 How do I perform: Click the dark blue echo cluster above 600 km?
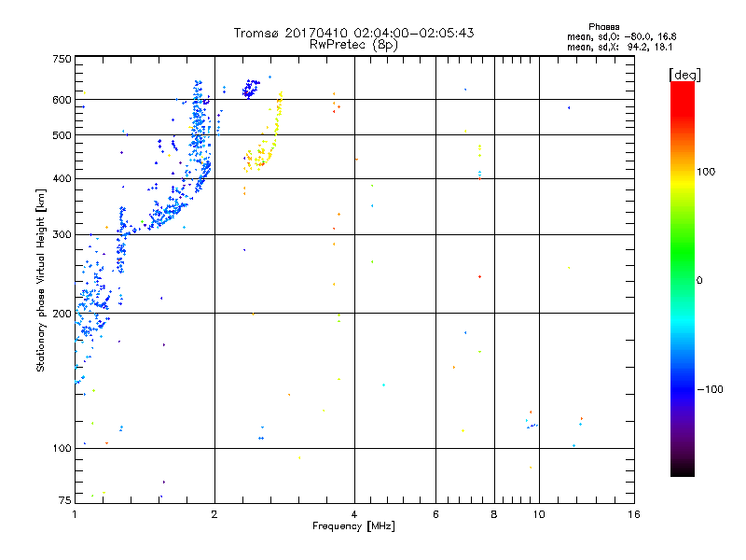250,89
